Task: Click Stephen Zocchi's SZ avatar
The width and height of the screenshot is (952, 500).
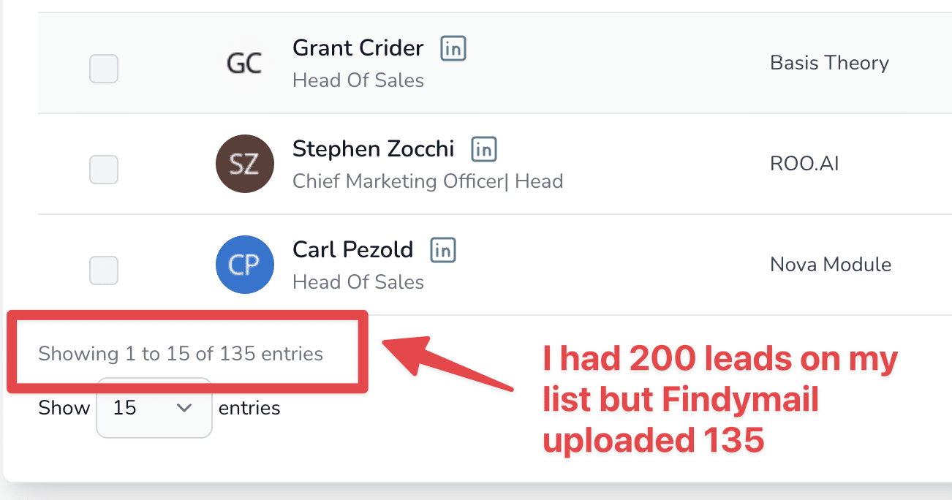Action: click(x=245, y=164)
